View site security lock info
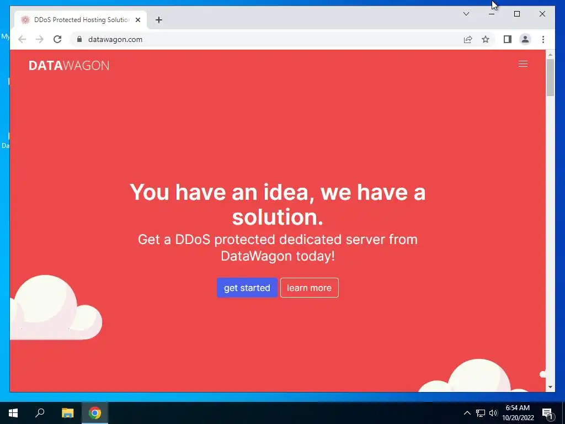565x424 pixels. click(x=79, y=39)
